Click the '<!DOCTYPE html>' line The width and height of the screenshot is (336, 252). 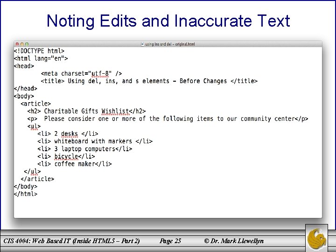[39, 51]
